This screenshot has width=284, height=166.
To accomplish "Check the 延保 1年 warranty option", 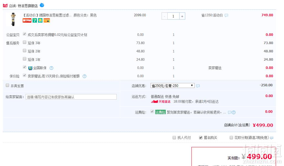I will pos(25,59).
